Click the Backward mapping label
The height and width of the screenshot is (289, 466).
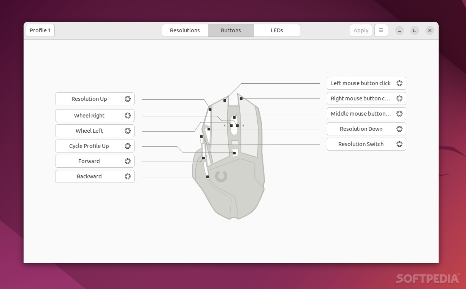(89, 176)
